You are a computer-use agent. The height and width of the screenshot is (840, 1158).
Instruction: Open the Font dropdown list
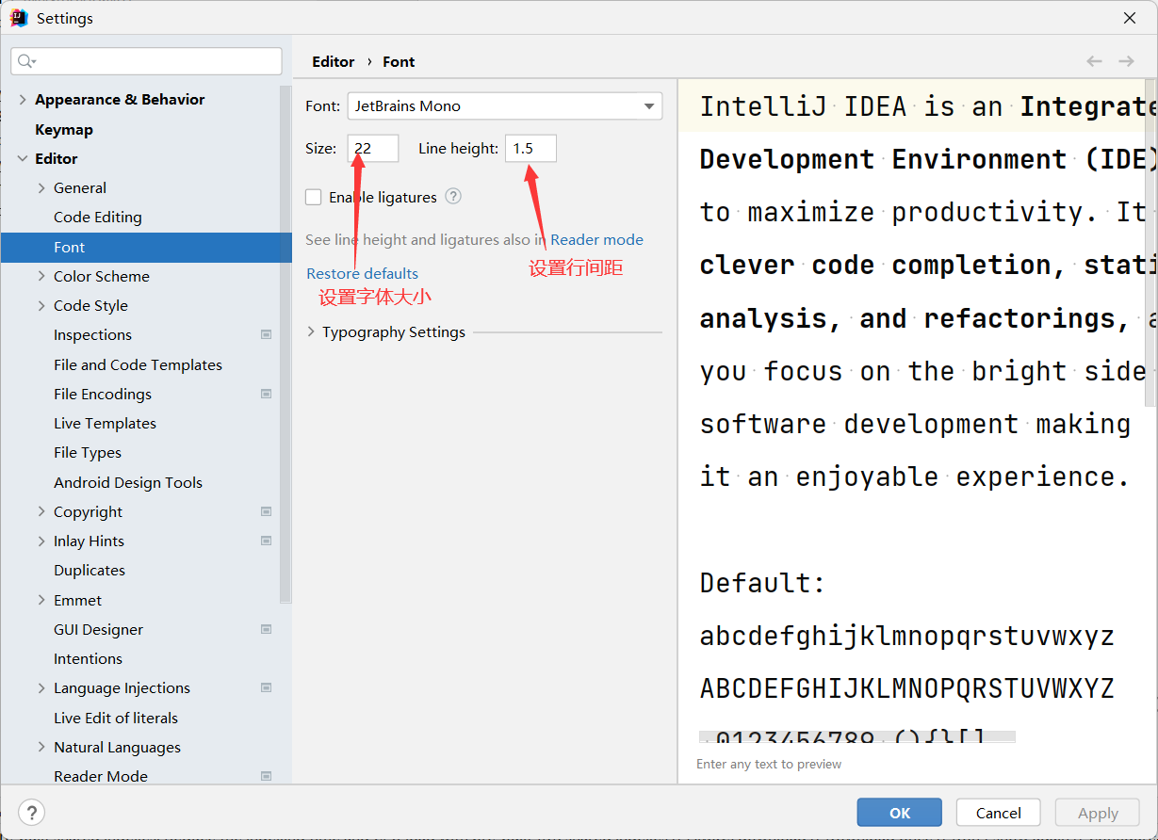coord(649,106)
